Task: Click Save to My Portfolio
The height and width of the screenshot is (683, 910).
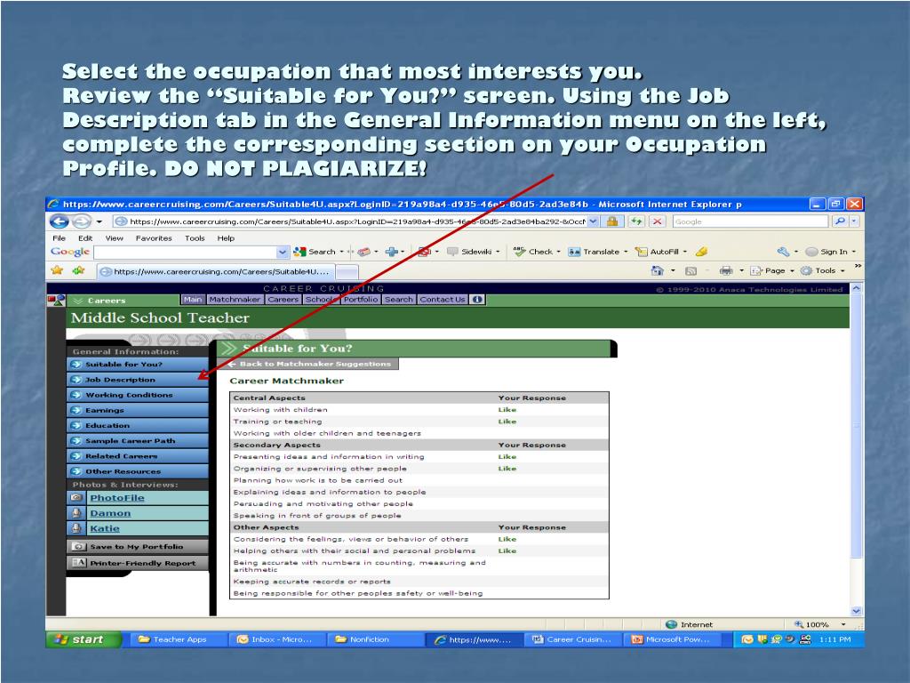Action: [138, 547]
